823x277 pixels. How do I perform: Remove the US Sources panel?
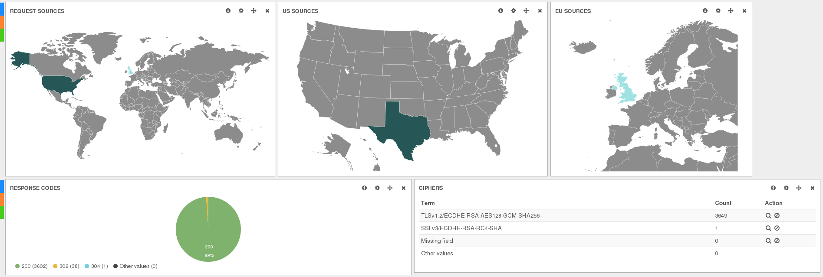tap(540, 11)
